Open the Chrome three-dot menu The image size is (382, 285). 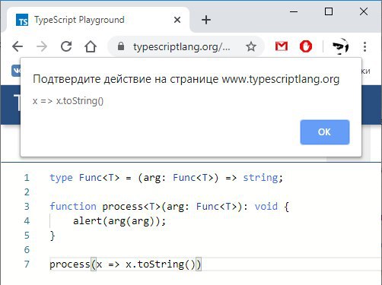tap(364, 46)
